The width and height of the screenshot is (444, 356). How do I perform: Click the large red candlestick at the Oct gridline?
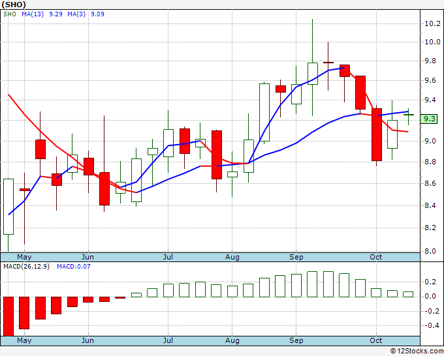377,134
